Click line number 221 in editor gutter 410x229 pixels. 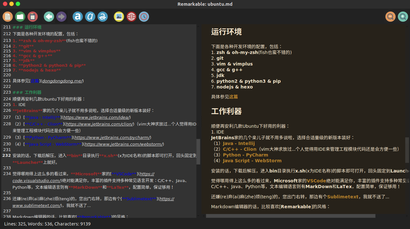coord(7,81)
